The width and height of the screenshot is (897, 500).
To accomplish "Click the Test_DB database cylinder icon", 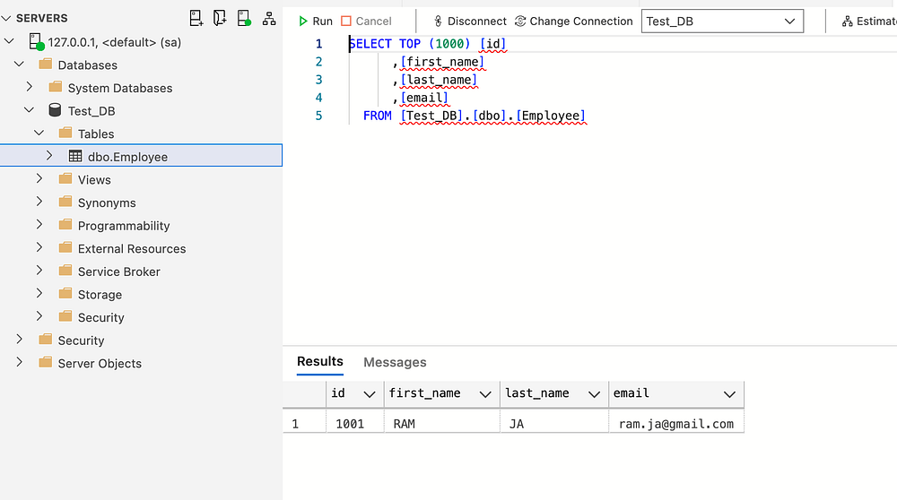I will pos(55,110).
